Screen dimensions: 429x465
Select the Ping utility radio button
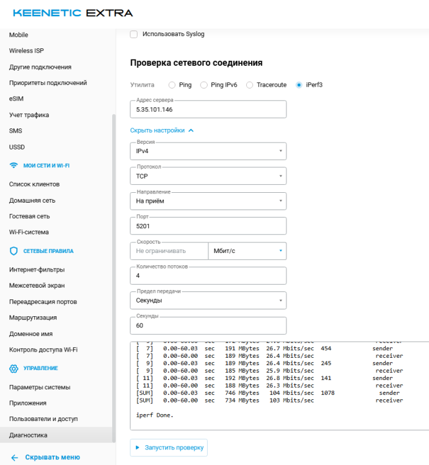(x=172, y=85)
